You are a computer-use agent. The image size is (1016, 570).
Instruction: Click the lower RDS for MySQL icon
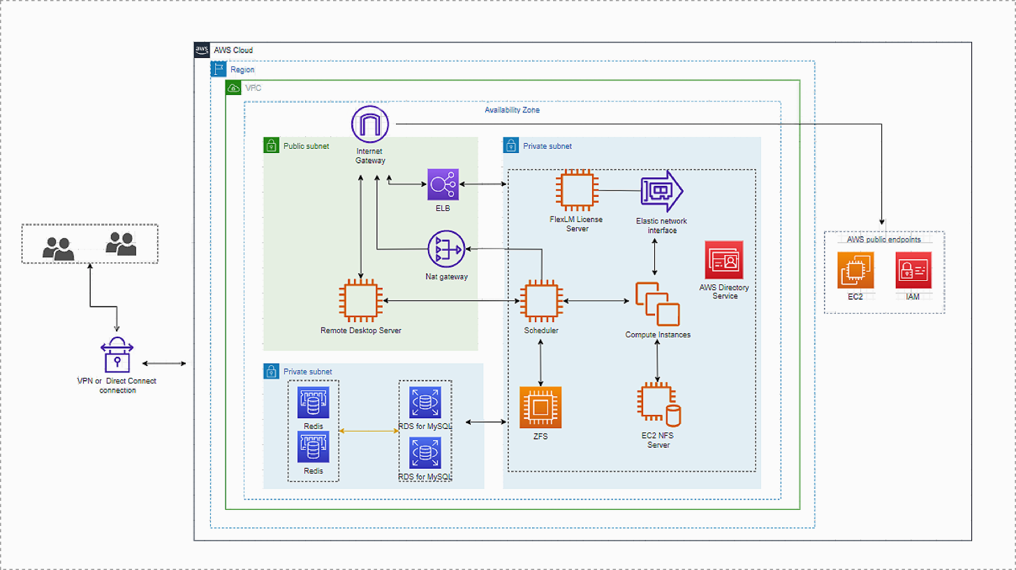425,453
